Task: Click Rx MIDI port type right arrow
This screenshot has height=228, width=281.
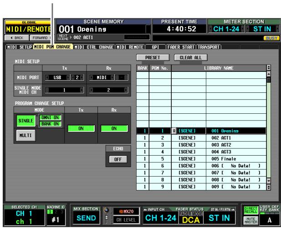Action: (112, 77)
